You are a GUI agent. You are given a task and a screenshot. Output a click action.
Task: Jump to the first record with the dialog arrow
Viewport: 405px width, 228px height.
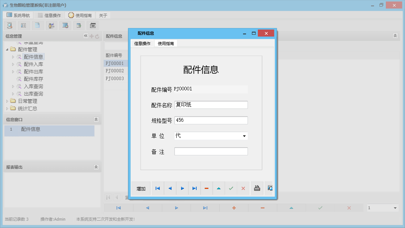[x=157, y=188]
